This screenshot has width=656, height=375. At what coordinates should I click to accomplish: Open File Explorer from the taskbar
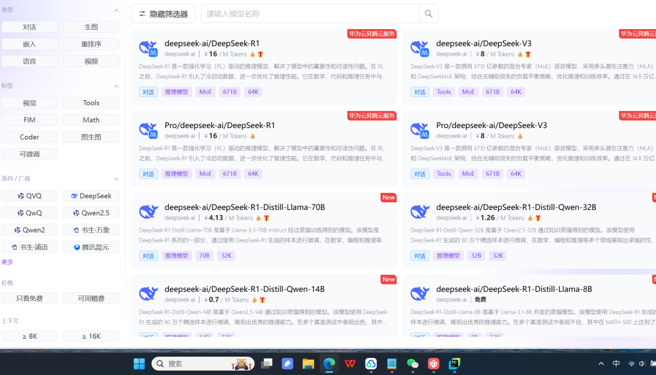pyautogui.click(x=309, y=363)
